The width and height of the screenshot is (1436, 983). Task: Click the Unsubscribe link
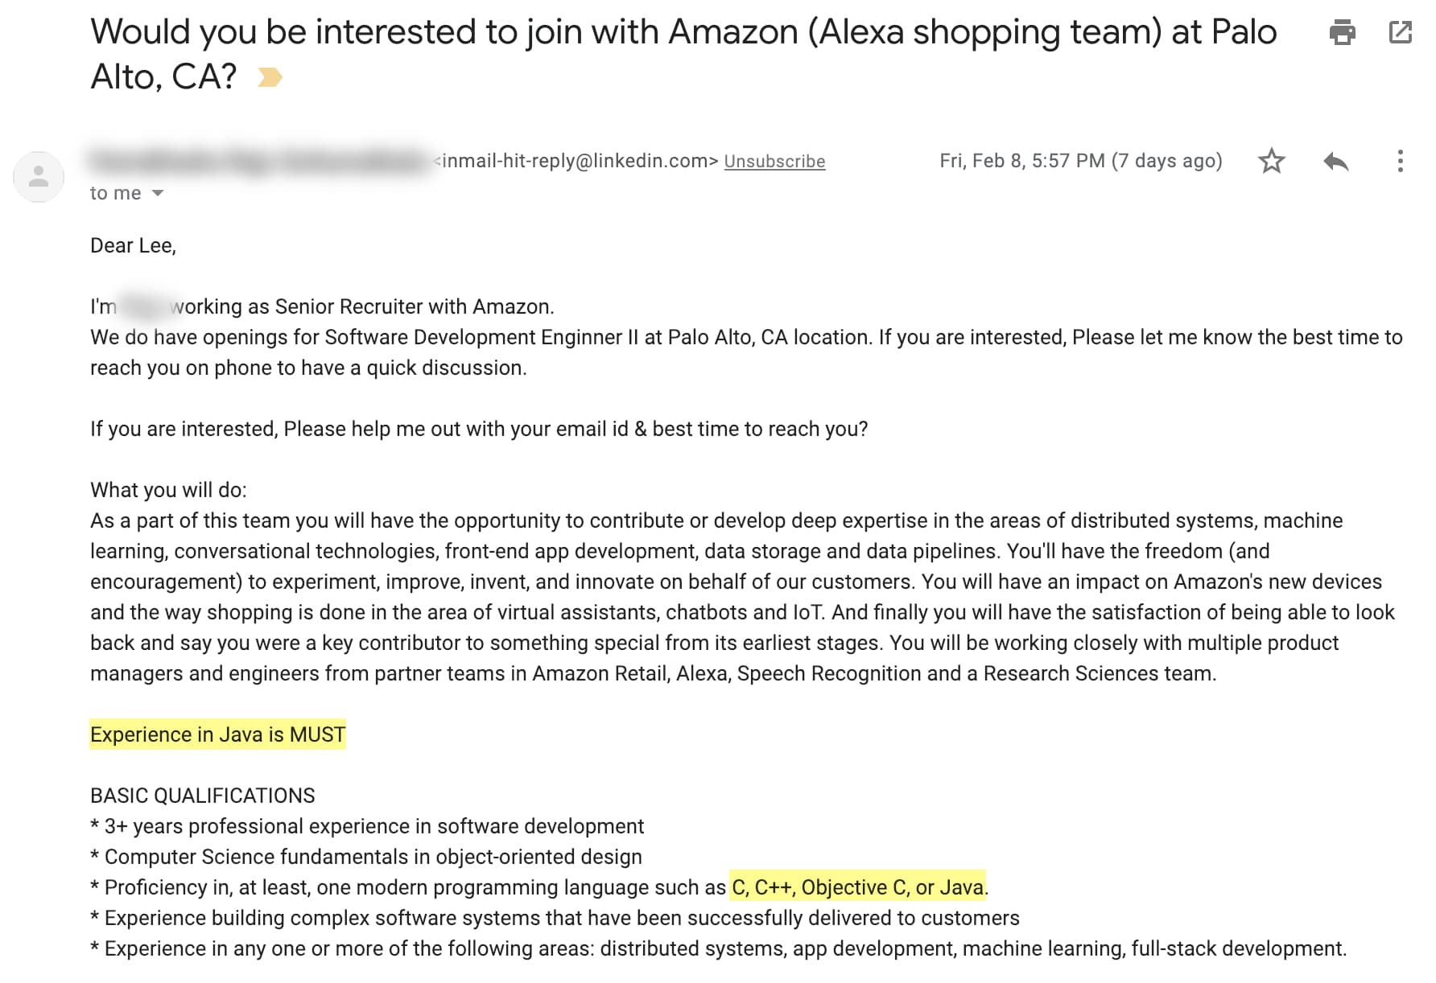tap(775, 161)
